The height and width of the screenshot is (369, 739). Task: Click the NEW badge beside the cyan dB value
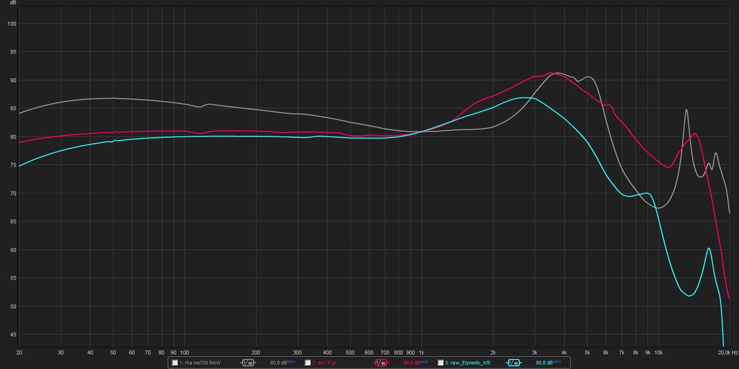click(557, 362)
